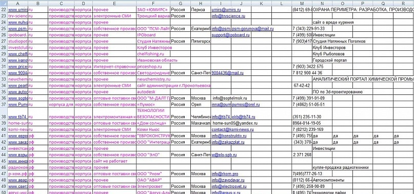The height and width of the screenshot is (194, 414).
Task: Select the cell 'ОАО "АВАР"'
Action: tap(153, 180)
